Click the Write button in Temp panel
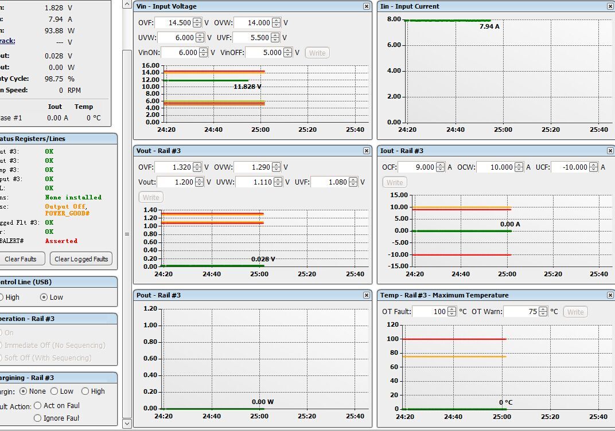The height and width of the screenshot is (431, 615). [x=575, y=312]
